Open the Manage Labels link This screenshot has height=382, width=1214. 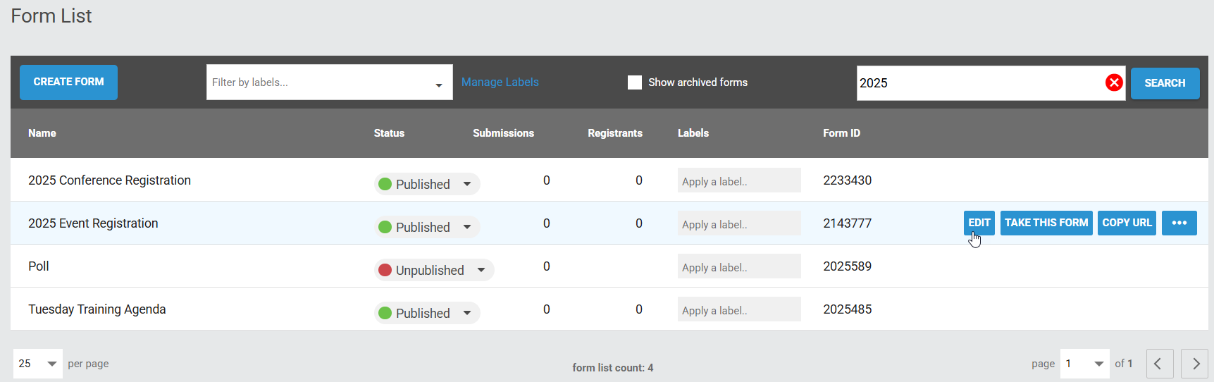click(x=500, y=82)
